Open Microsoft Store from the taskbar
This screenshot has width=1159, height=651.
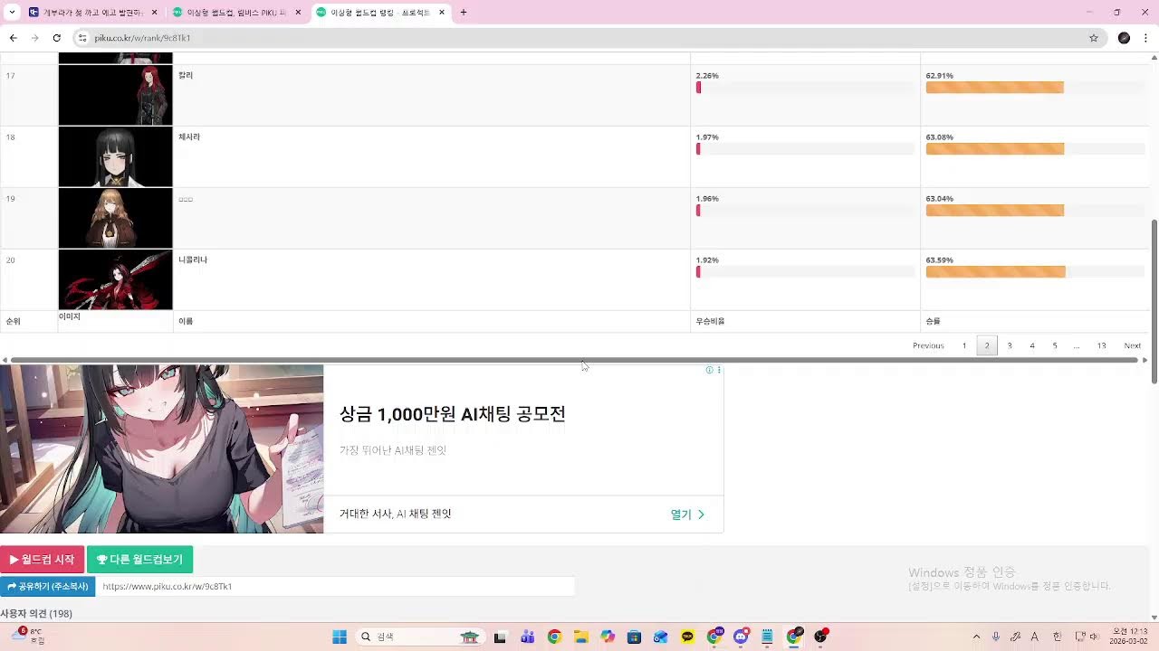pos(634,637)
